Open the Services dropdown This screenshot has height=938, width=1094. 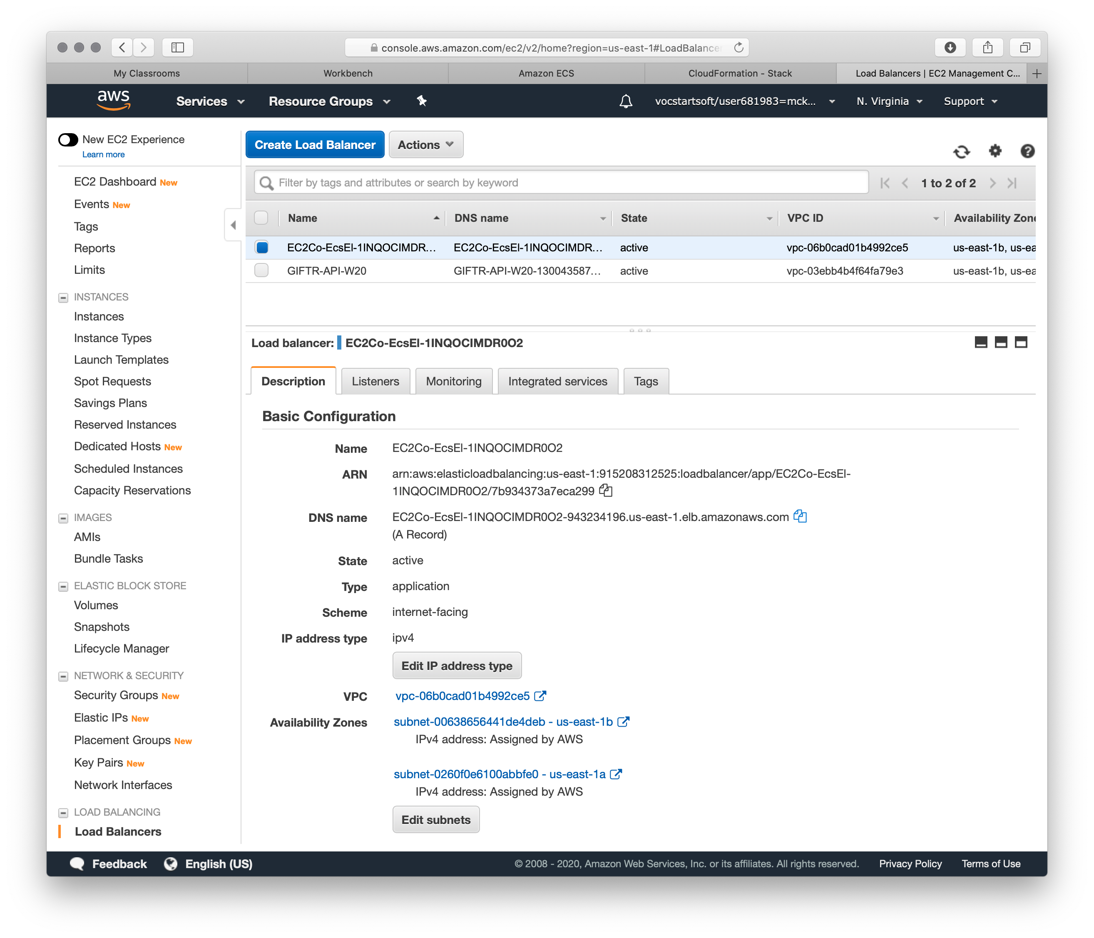(210, 102)
